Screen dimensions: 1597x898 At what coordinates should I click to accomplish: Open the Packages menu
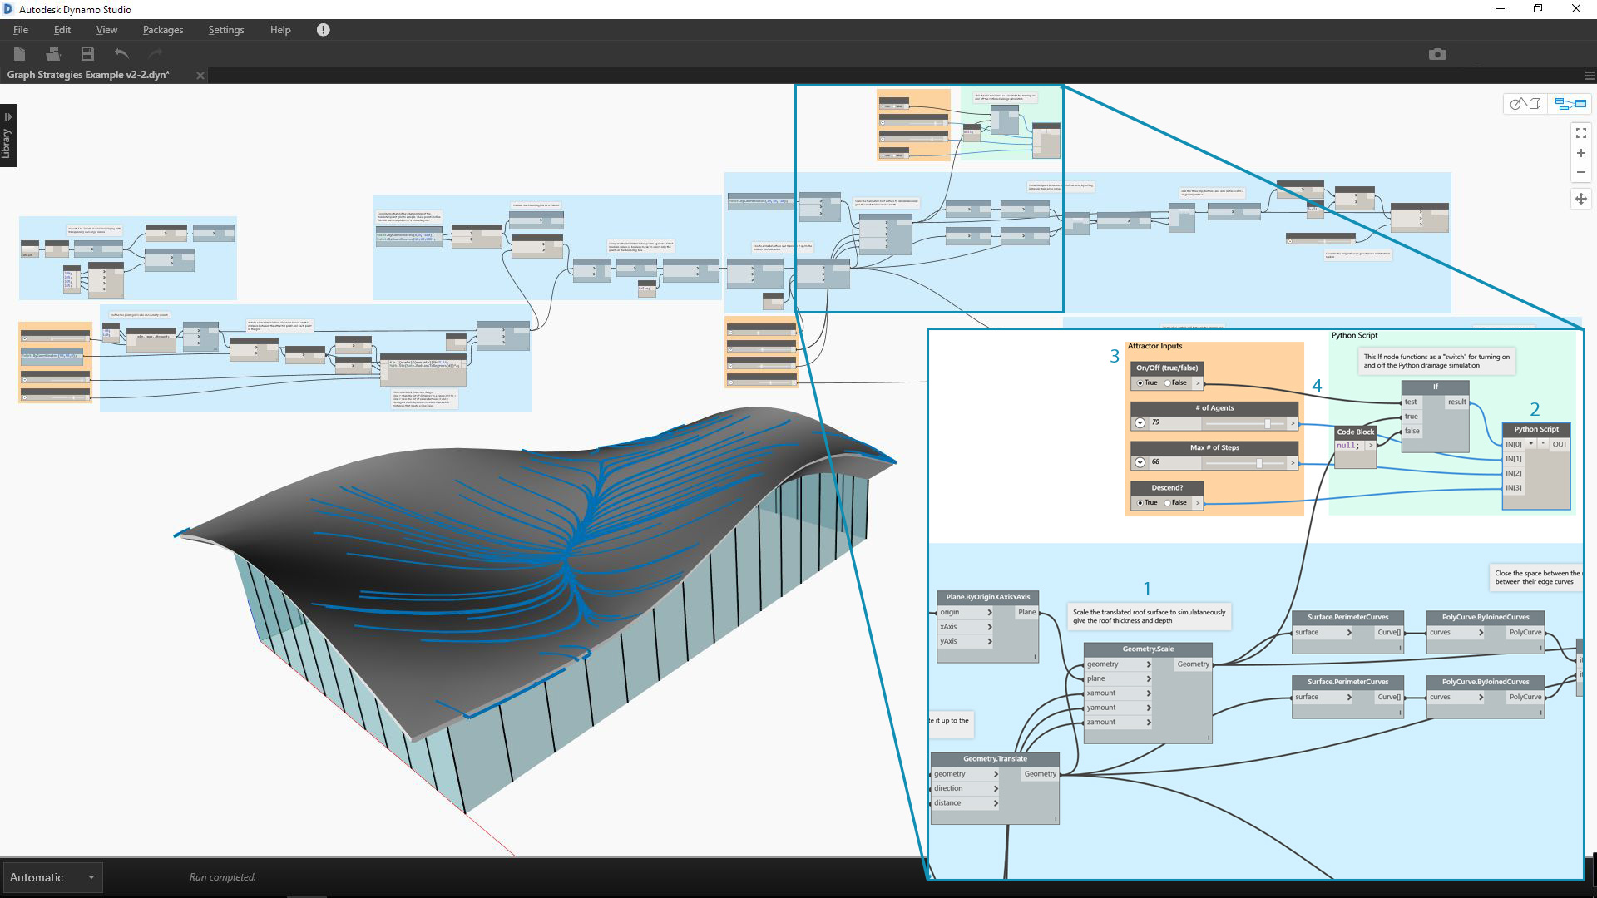tap(162, 29)
